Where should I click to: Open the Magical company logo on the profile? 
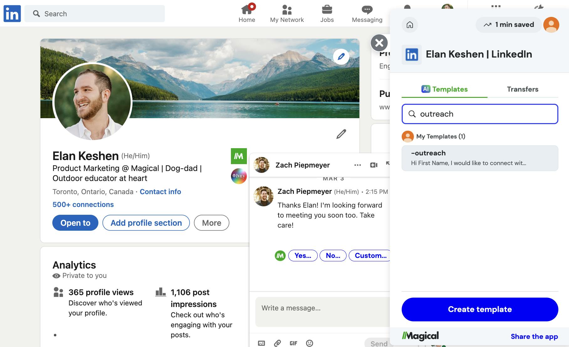[x=239, y=156]
